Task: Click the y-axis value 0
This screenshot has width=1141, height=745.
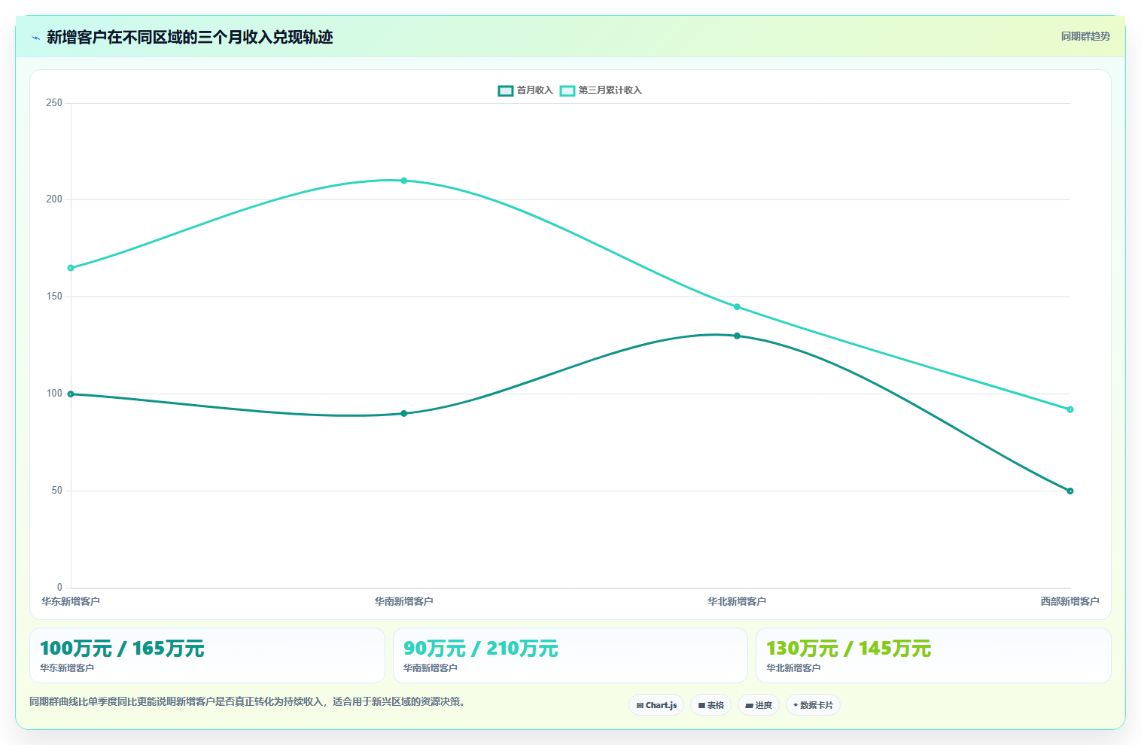Action: coord(60,588)
